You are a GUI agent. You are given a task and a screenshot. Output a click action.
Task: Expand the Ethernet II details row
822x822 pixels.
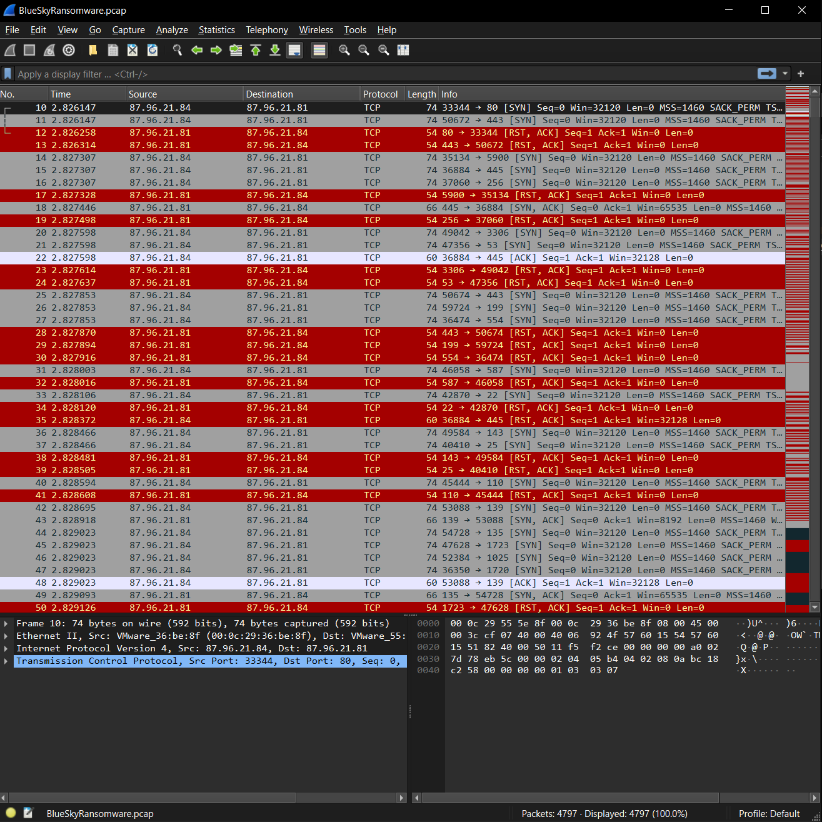point(6,636)
